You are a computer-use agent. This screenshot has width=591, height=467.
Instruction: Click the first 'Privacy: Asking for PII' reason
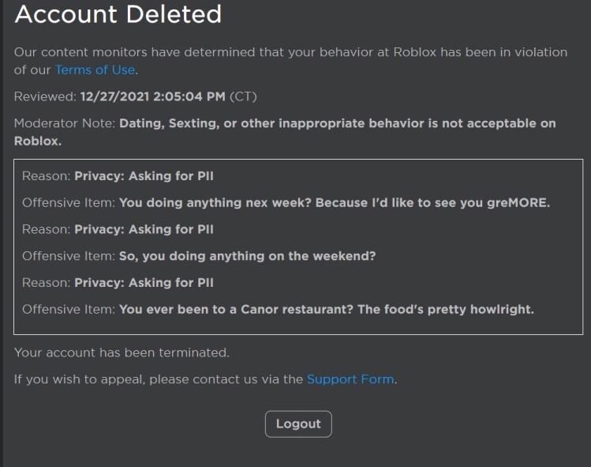[144, 175]
